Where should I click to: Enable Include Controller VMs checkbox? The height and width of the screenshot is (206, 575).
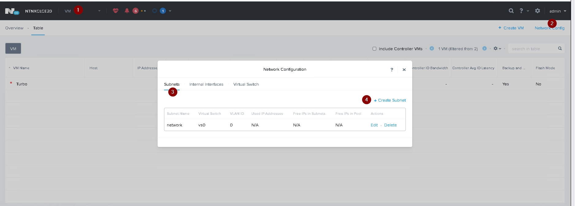click(374, 49)
